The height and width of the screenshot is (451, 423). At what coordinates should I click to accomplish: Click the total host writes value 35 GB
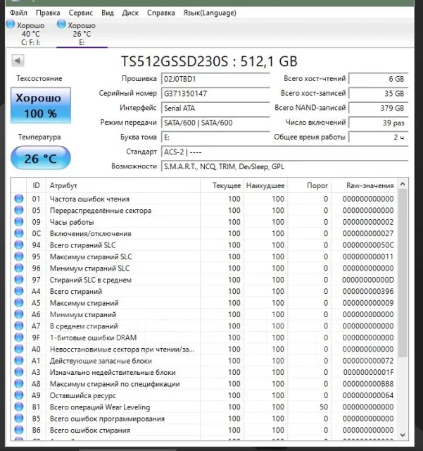(379, 94)
